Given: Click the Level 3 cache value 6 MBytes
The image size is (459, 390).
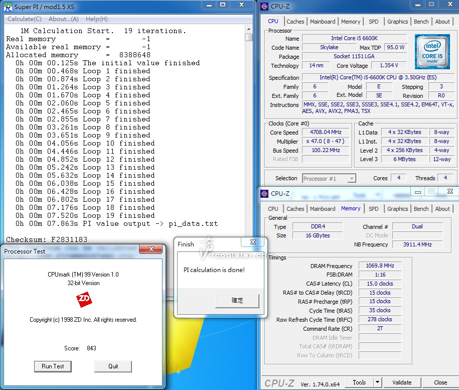Looking at the screenshot, I should click(x=404, y=159).
